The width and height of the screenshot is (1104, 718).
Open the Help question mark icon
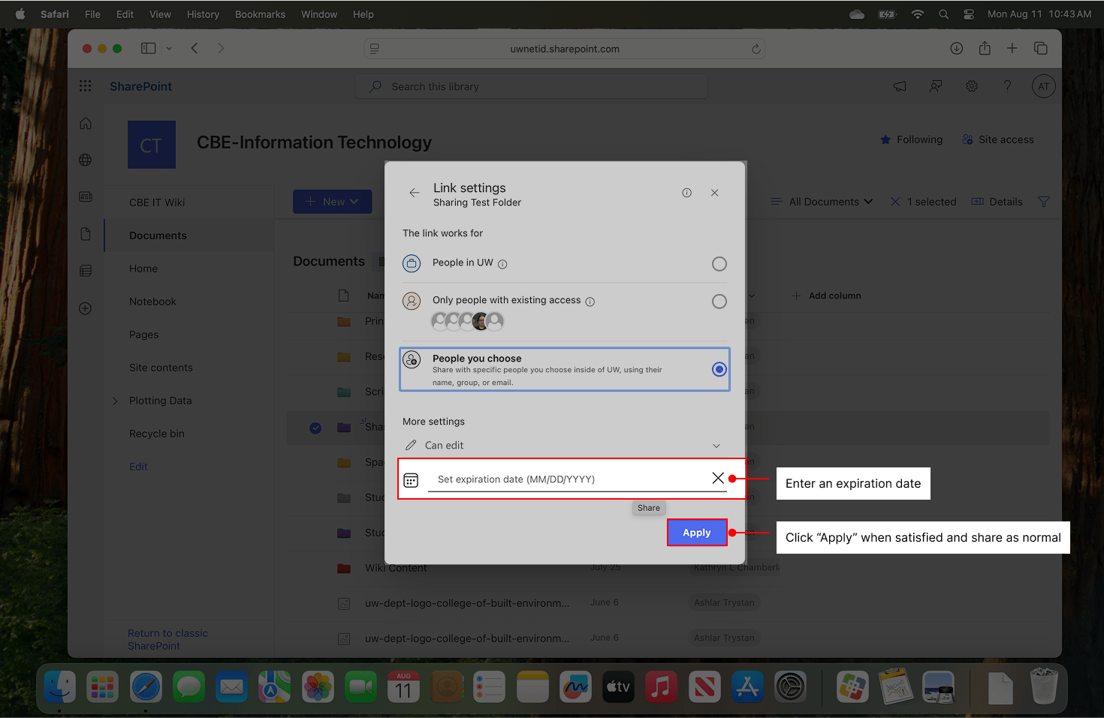1007,86
